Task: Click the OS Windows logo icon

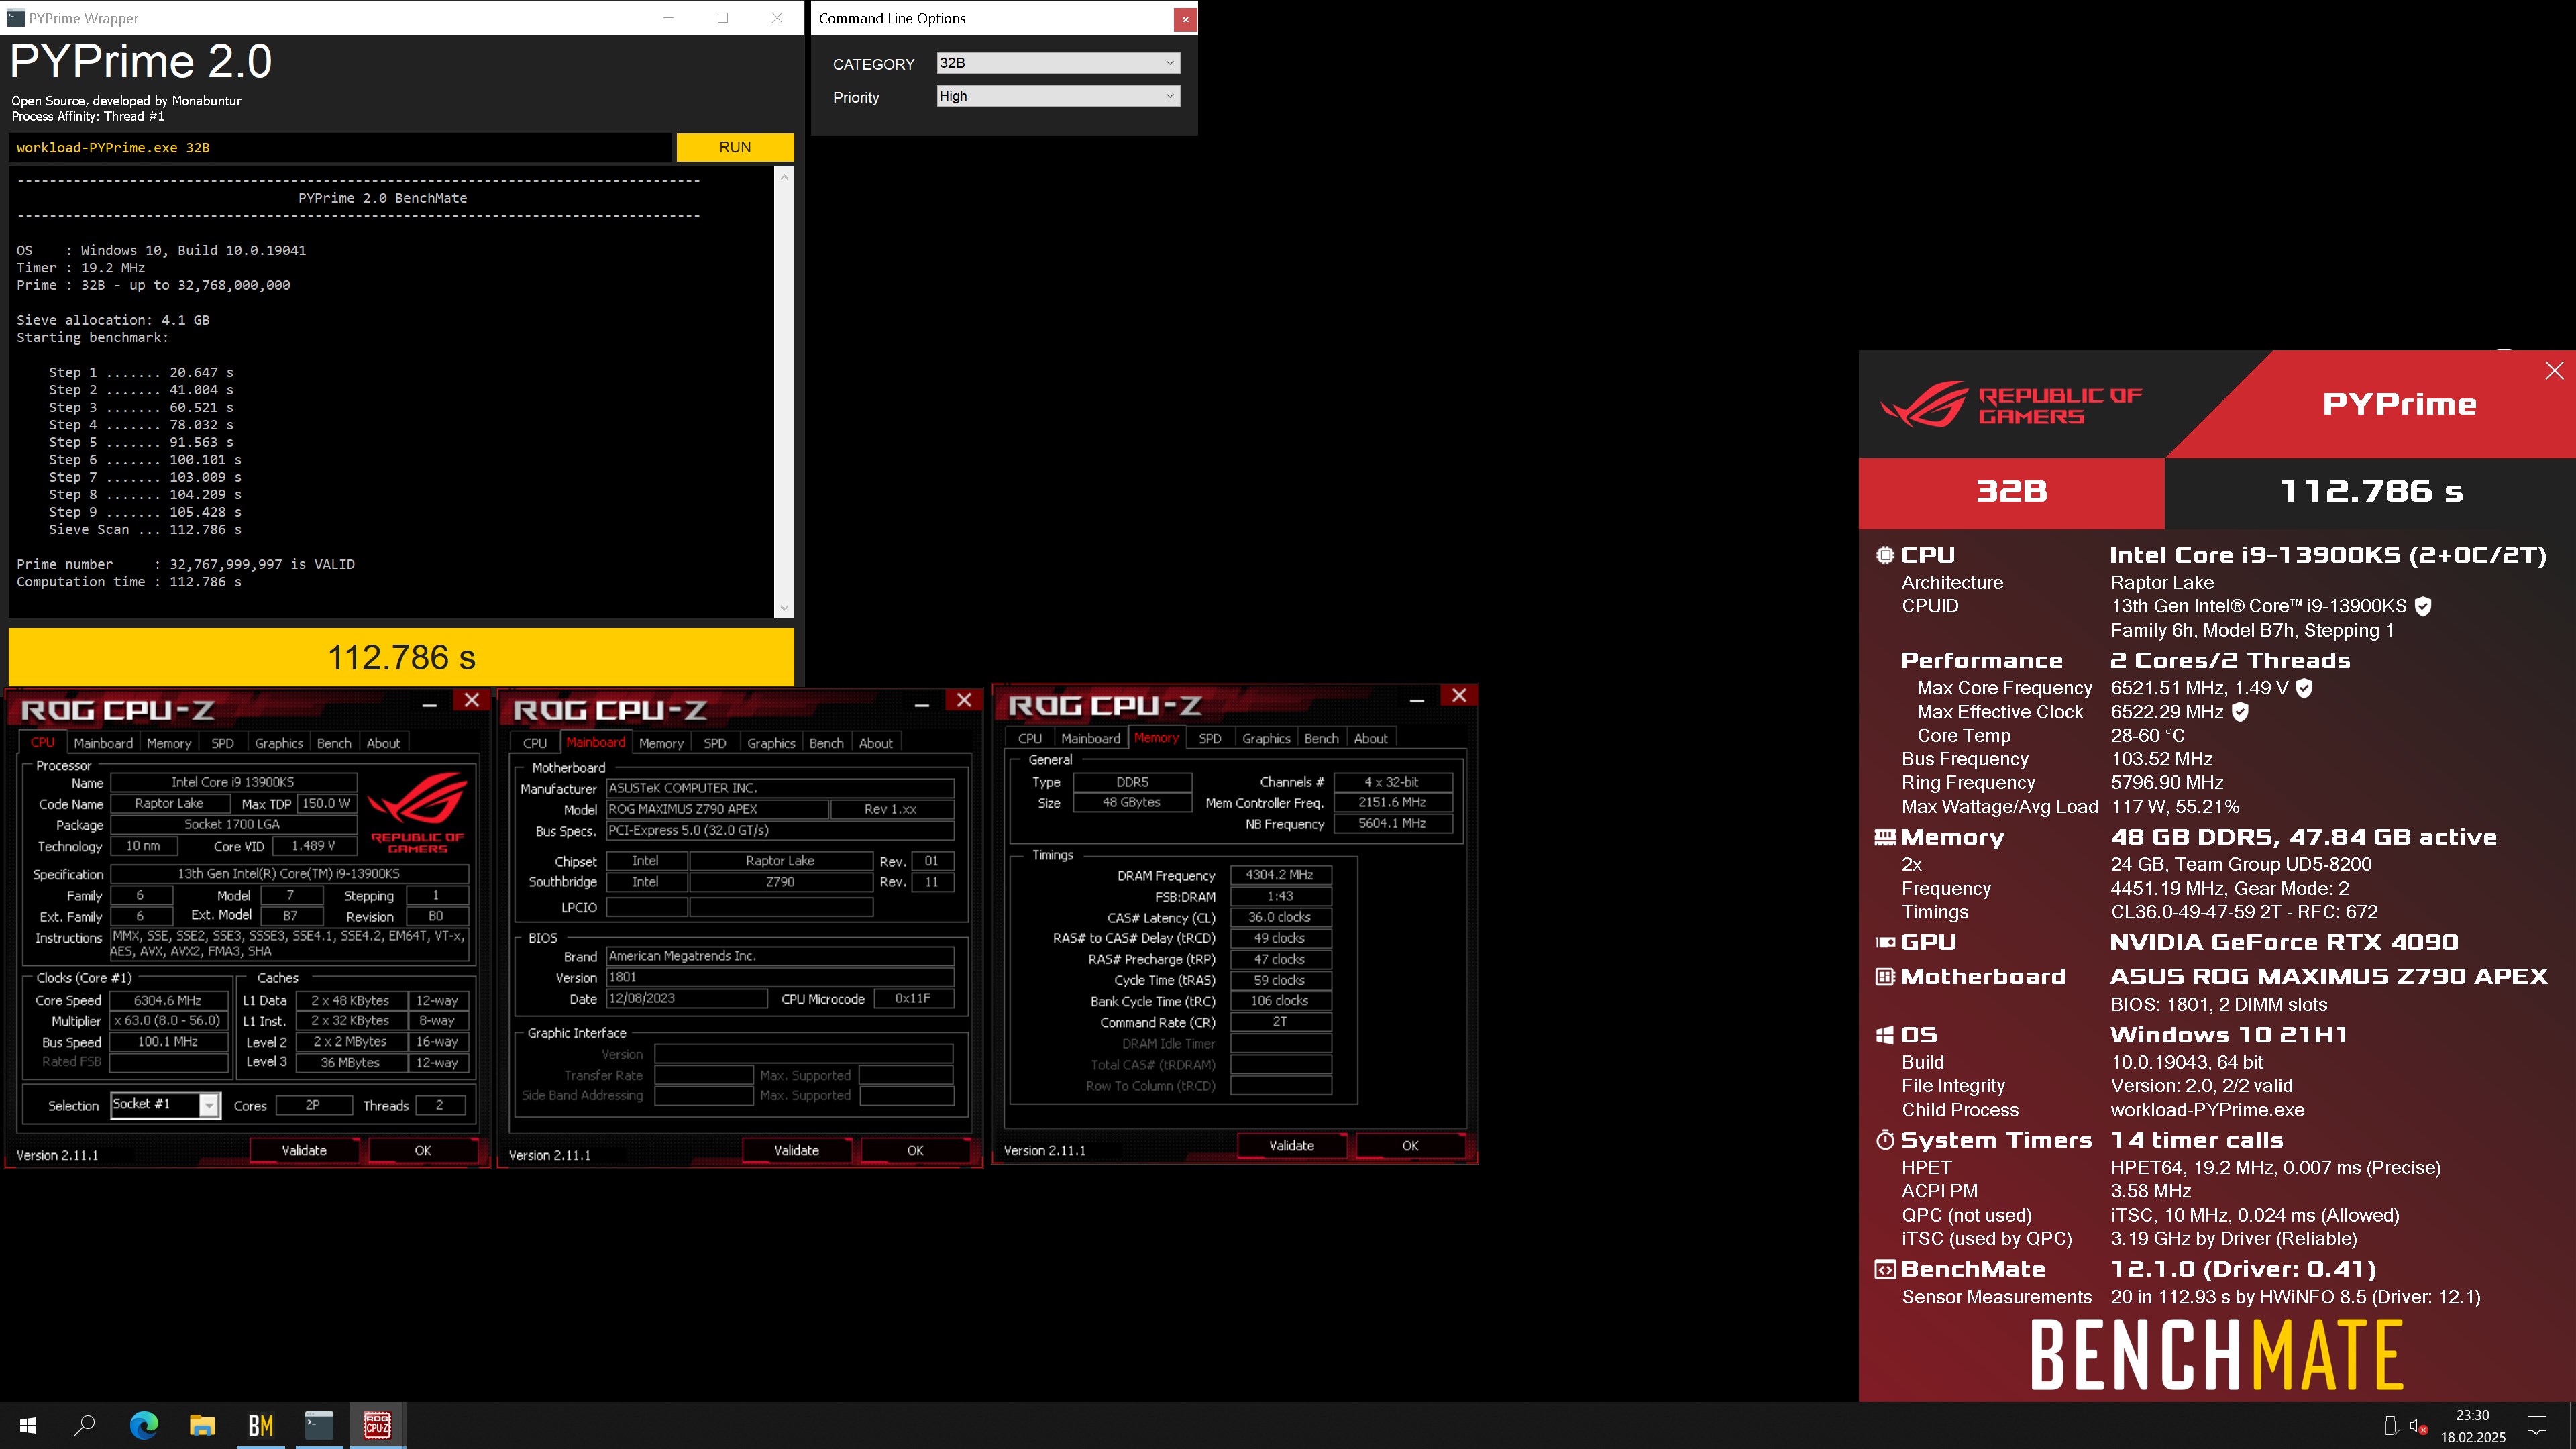Action: pyautogui.click(x=1885, y=1035)
